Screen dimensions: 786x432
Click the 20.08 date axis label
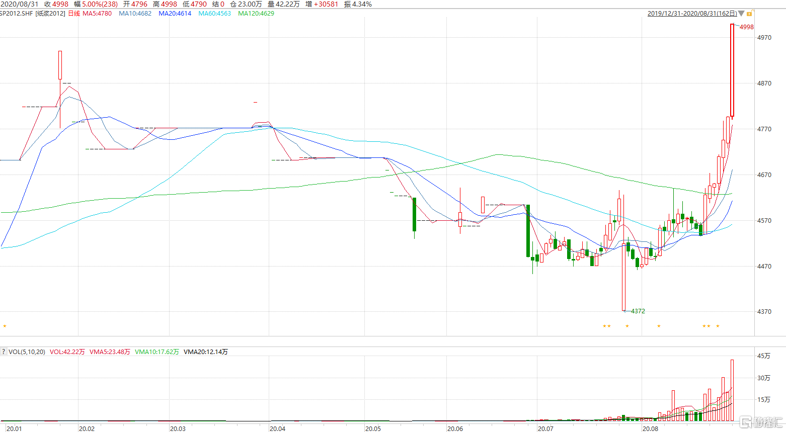(x=650, y=428)
